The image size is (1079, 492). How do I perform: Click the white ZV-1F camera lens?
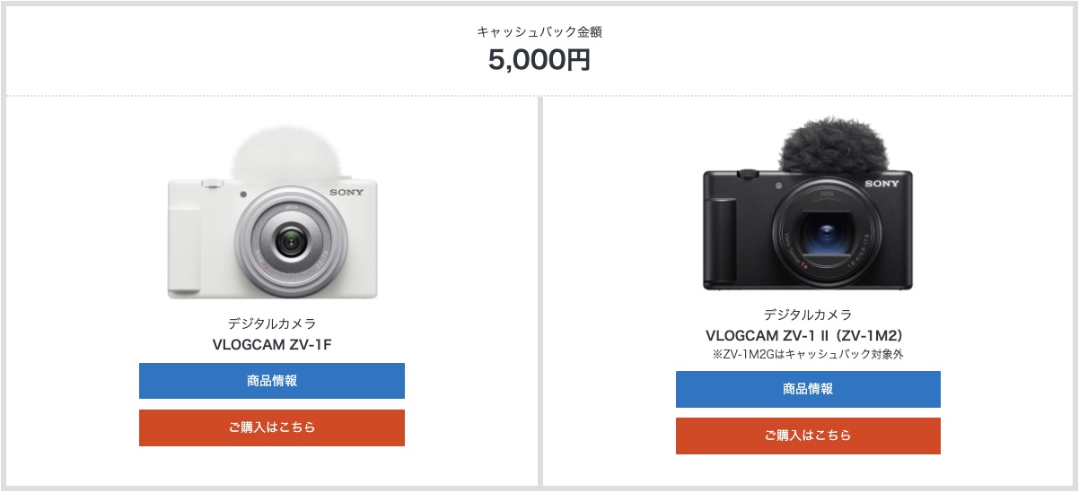point(289,241)
